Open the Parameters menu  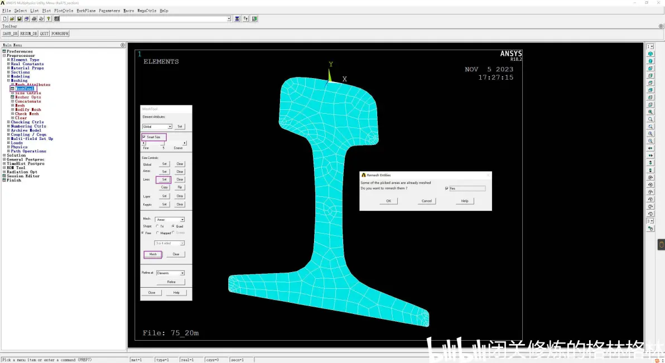tap(109, 11)
